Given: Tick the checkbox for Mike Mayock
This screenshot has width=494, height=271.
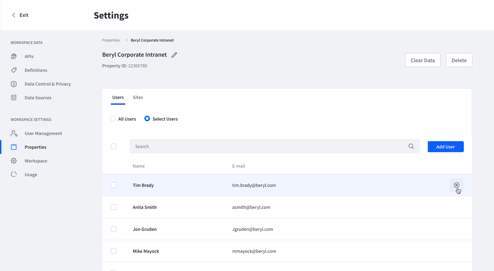Looking at the screenshot, I should coord(114,251).
